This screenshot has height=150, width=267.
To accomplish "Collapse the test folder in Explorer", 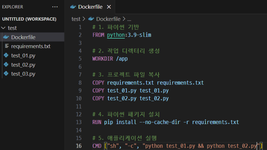I will 3,28.
